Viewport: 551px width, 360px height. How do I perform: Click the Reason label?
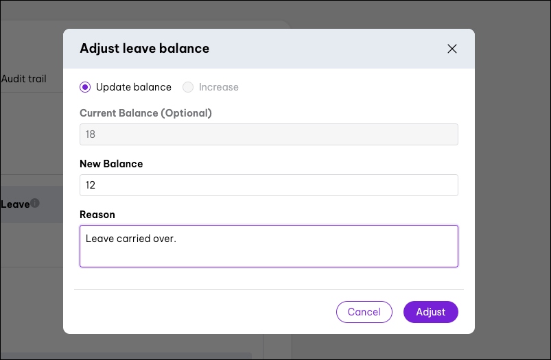click(97, 215)
